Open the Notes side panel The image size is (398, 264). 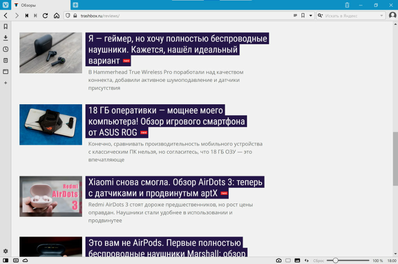point(5,60)
